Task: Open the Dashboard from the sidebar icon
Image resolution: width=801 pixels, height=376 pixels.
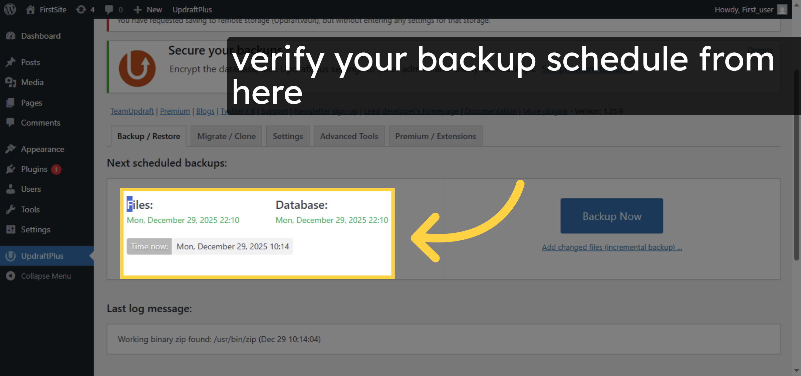Action: pos(10,36)
